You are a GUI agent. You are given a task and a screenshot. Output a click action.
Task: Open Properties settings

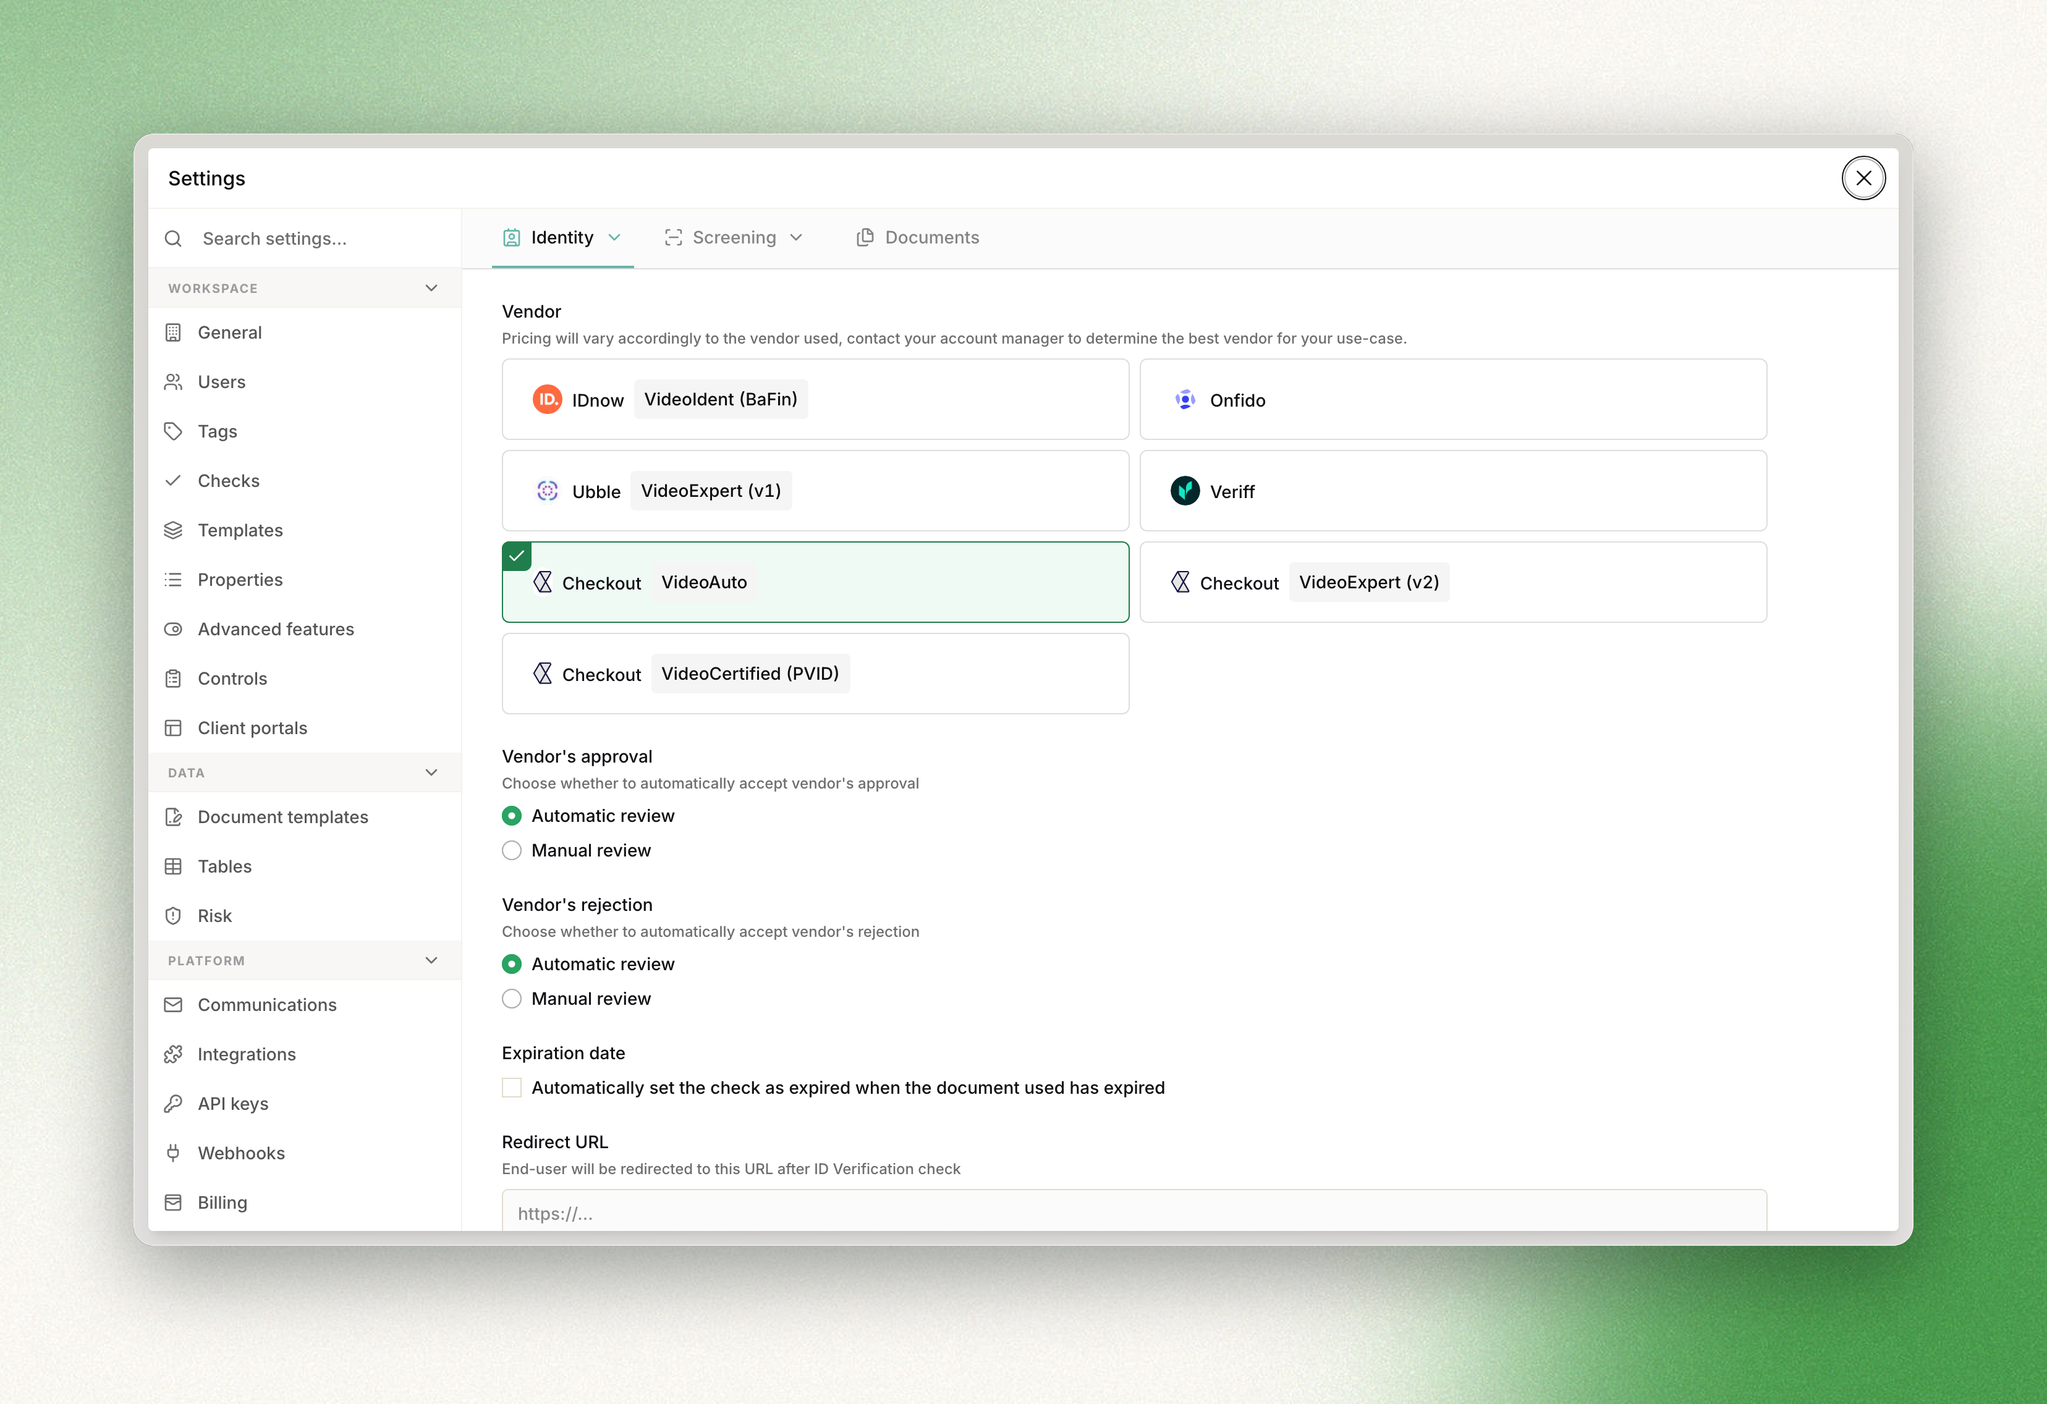[x=305, y=580]
